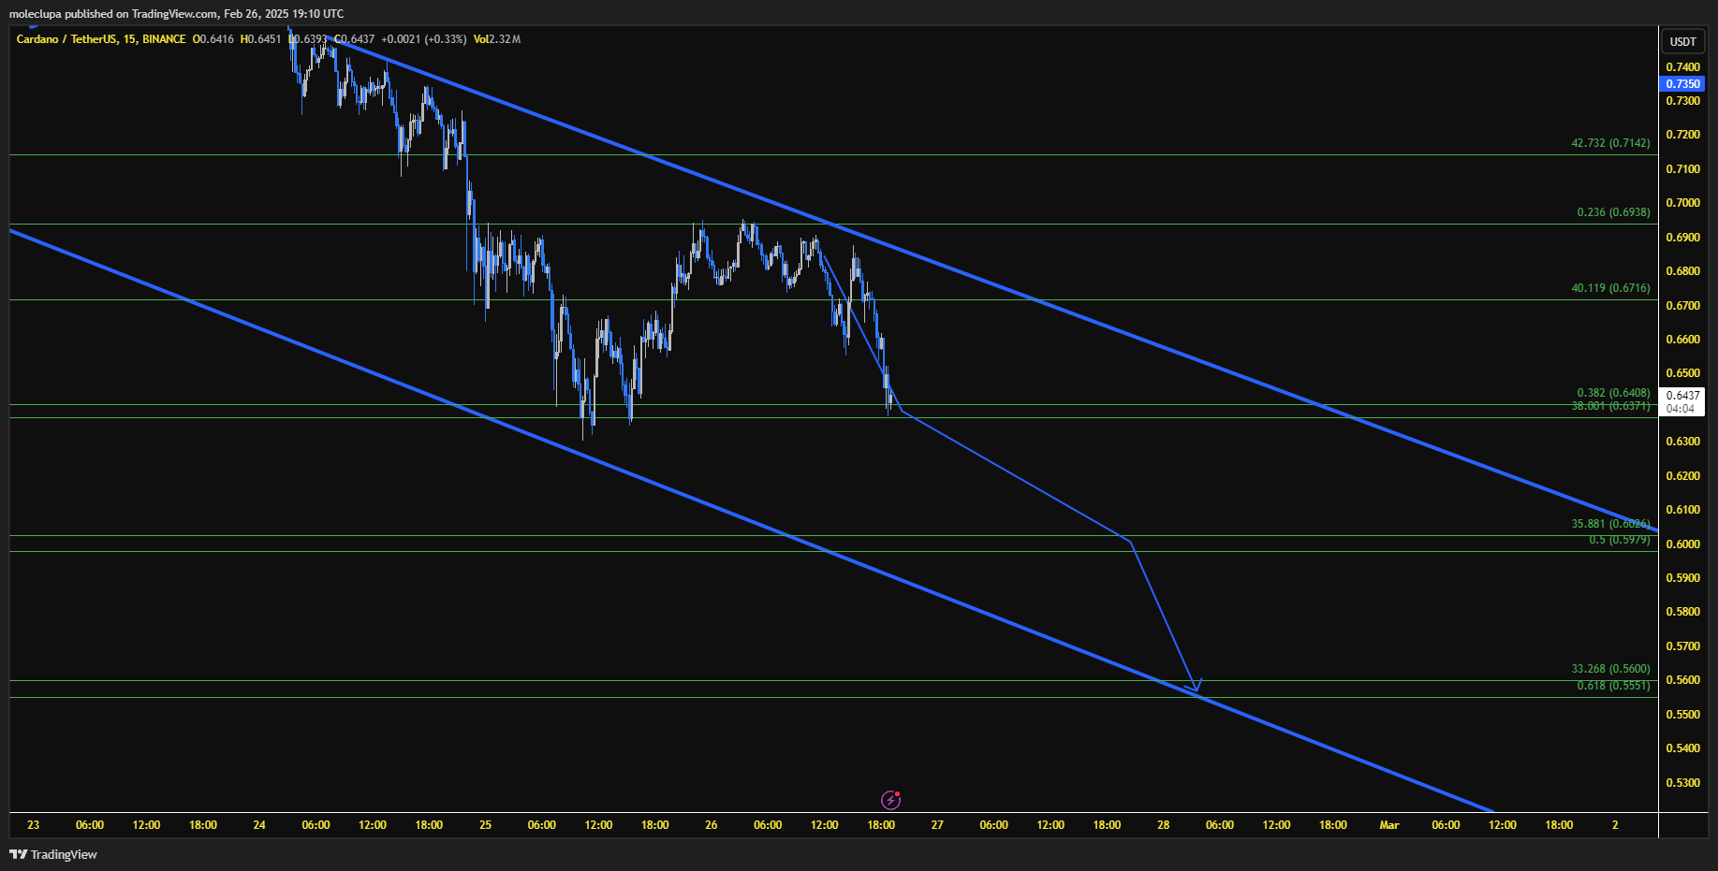Click the open value O0.6416

tap(213, 39)
